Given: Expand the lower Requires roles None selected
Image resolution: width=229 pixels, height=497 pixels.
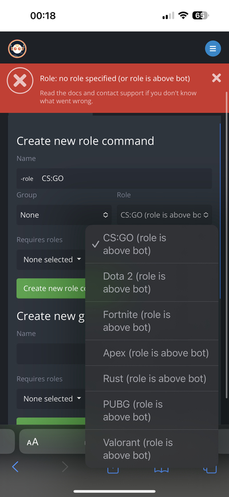Looking at the screenshot, I should click(x=52, y=399).
